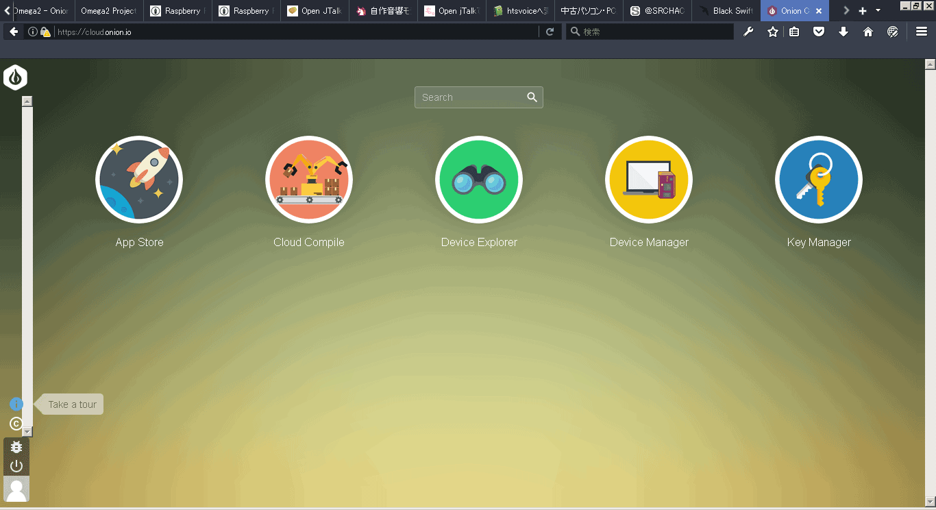The image size is (936, 510).
Task: Open the browser downloads arrow
Action: [843, 32]
